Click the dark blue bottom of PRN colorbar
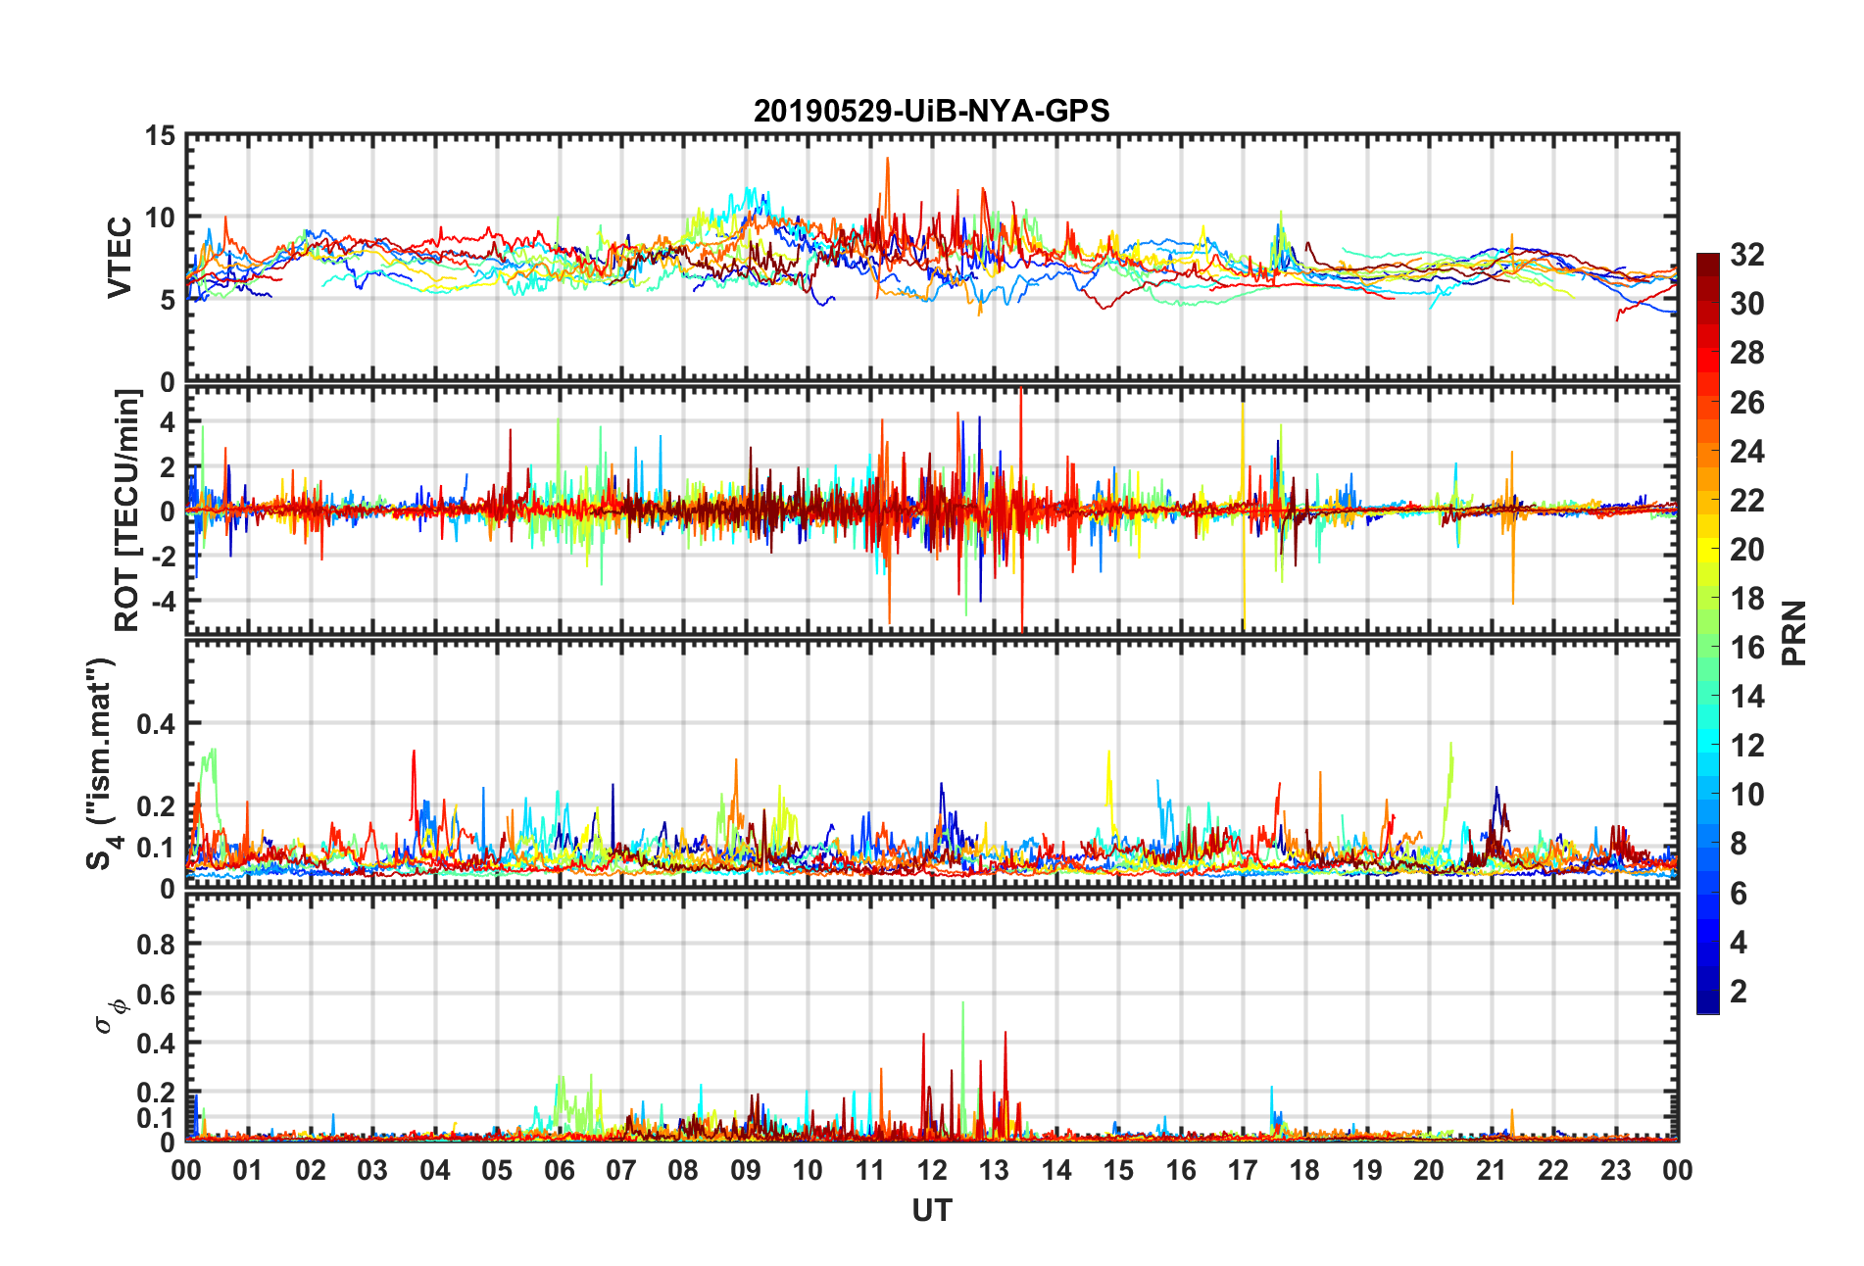 point(1708,1001)
